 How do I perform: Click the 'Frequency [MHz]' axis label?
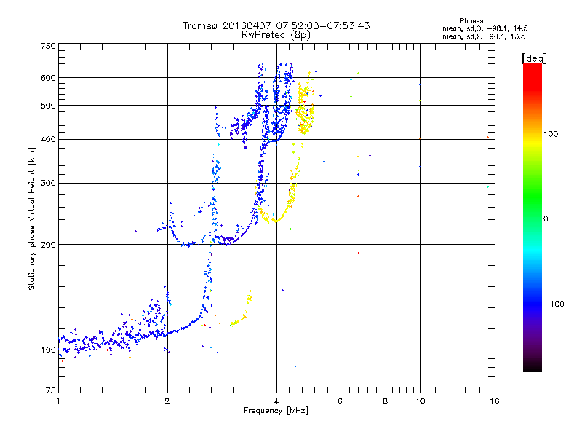(276, 411)
